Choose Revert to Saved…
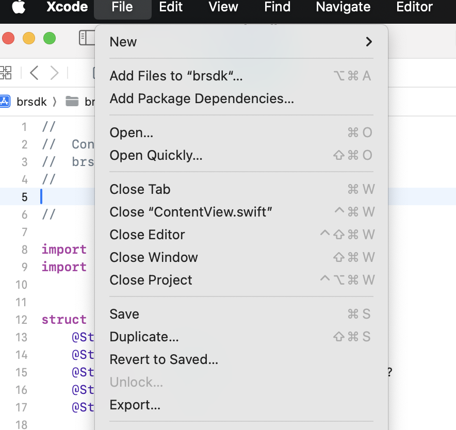456x430 pixels. [x=241, y=359]
